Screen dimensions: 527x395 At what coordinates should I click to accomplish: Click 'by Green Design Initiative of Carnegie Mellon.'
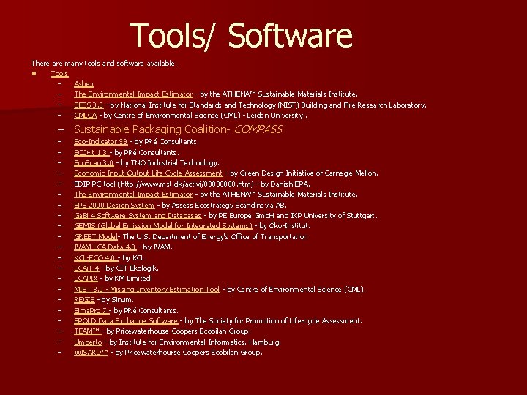(x=304, y=173)
